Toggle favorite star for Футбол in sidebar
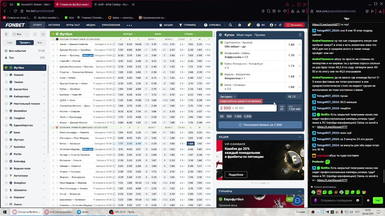Screen dimensions: 385x216 [x=6, y=68]
